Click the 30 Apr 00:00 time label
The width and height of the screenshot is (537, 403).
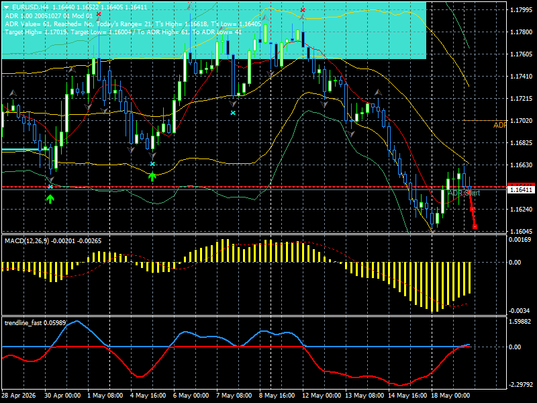62,396
